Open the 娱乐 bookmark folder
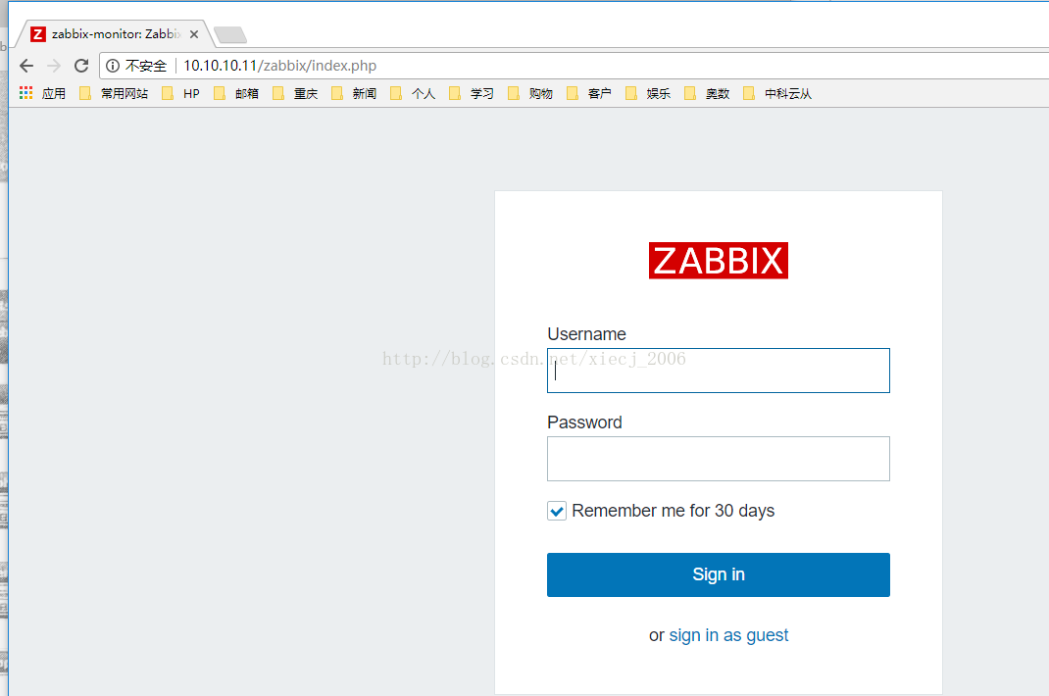 (648, 94)
